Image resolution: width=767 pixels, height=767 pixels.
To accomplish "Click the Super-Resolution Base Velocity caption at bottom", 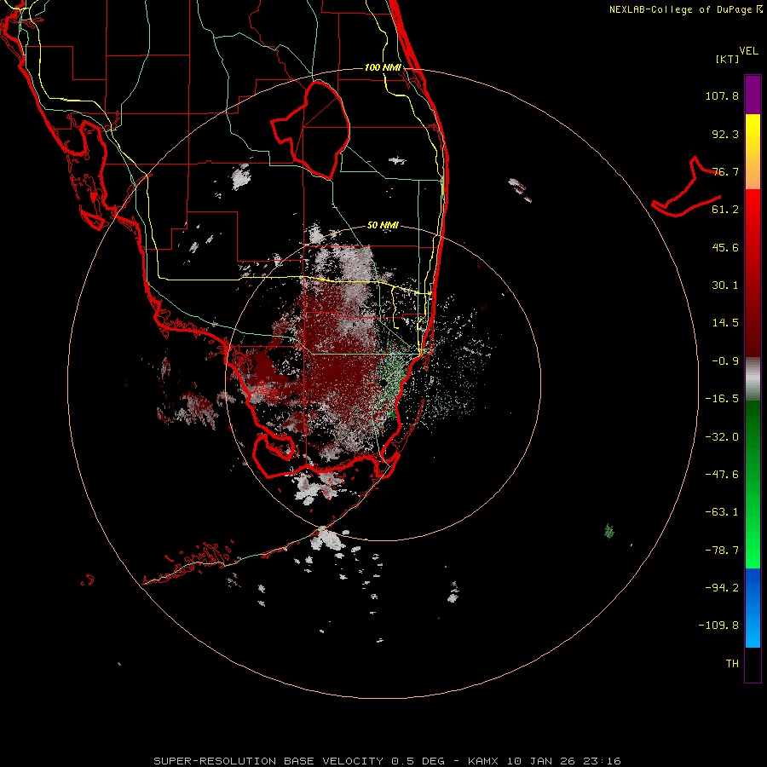I will click(x=388, y=761).
